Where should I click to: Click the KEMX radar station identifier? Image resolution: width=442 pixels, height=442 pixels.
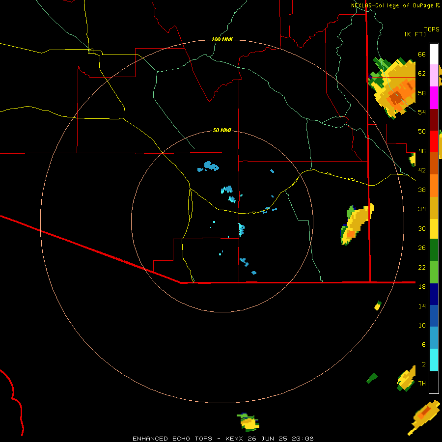235,439
